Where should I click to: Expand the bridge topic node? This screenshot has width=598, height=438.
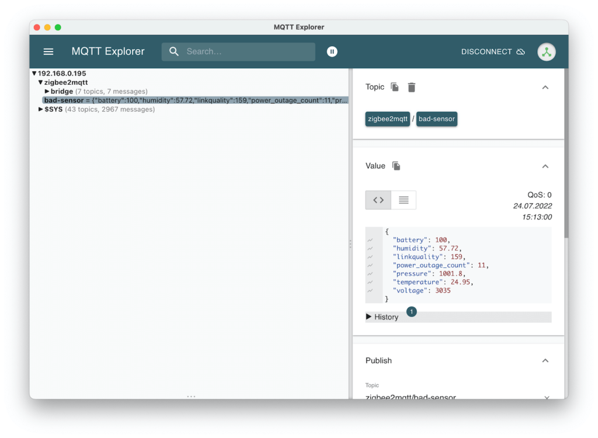click(47, 91)
